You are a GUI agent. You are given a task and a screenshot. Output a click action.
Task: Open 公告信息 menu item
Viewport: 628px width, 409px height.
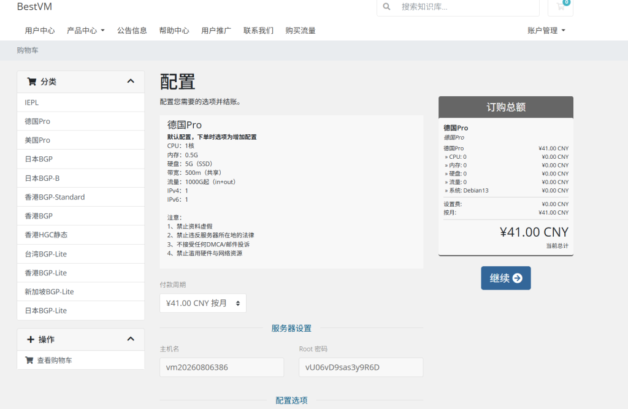[132, 31]
